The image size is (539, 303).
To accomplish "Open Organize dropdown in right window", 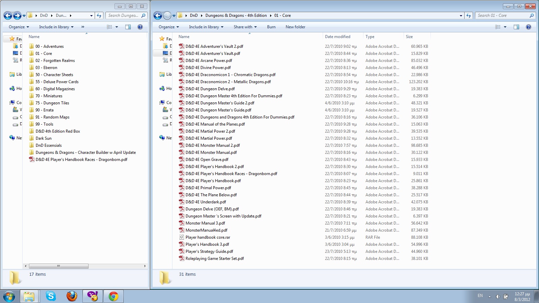I will 169,27.
